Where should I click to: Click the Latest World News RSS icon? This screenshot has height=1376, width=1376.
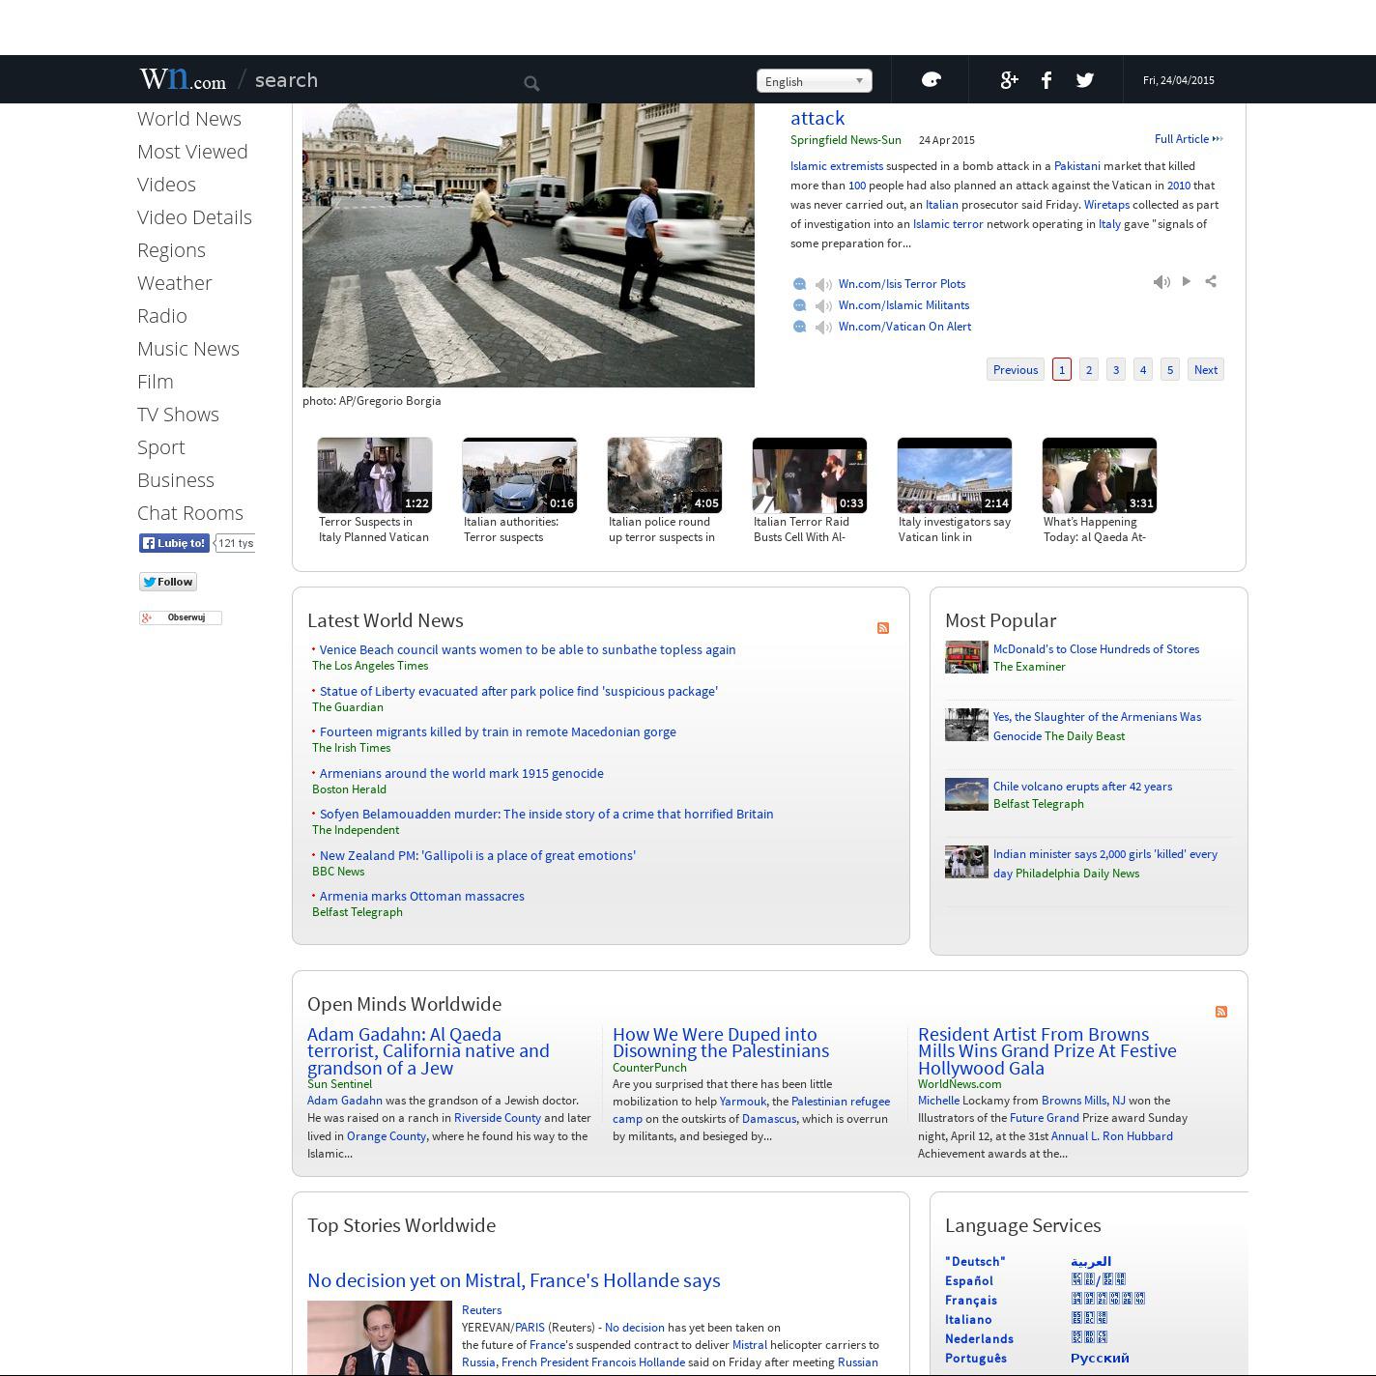883,628
